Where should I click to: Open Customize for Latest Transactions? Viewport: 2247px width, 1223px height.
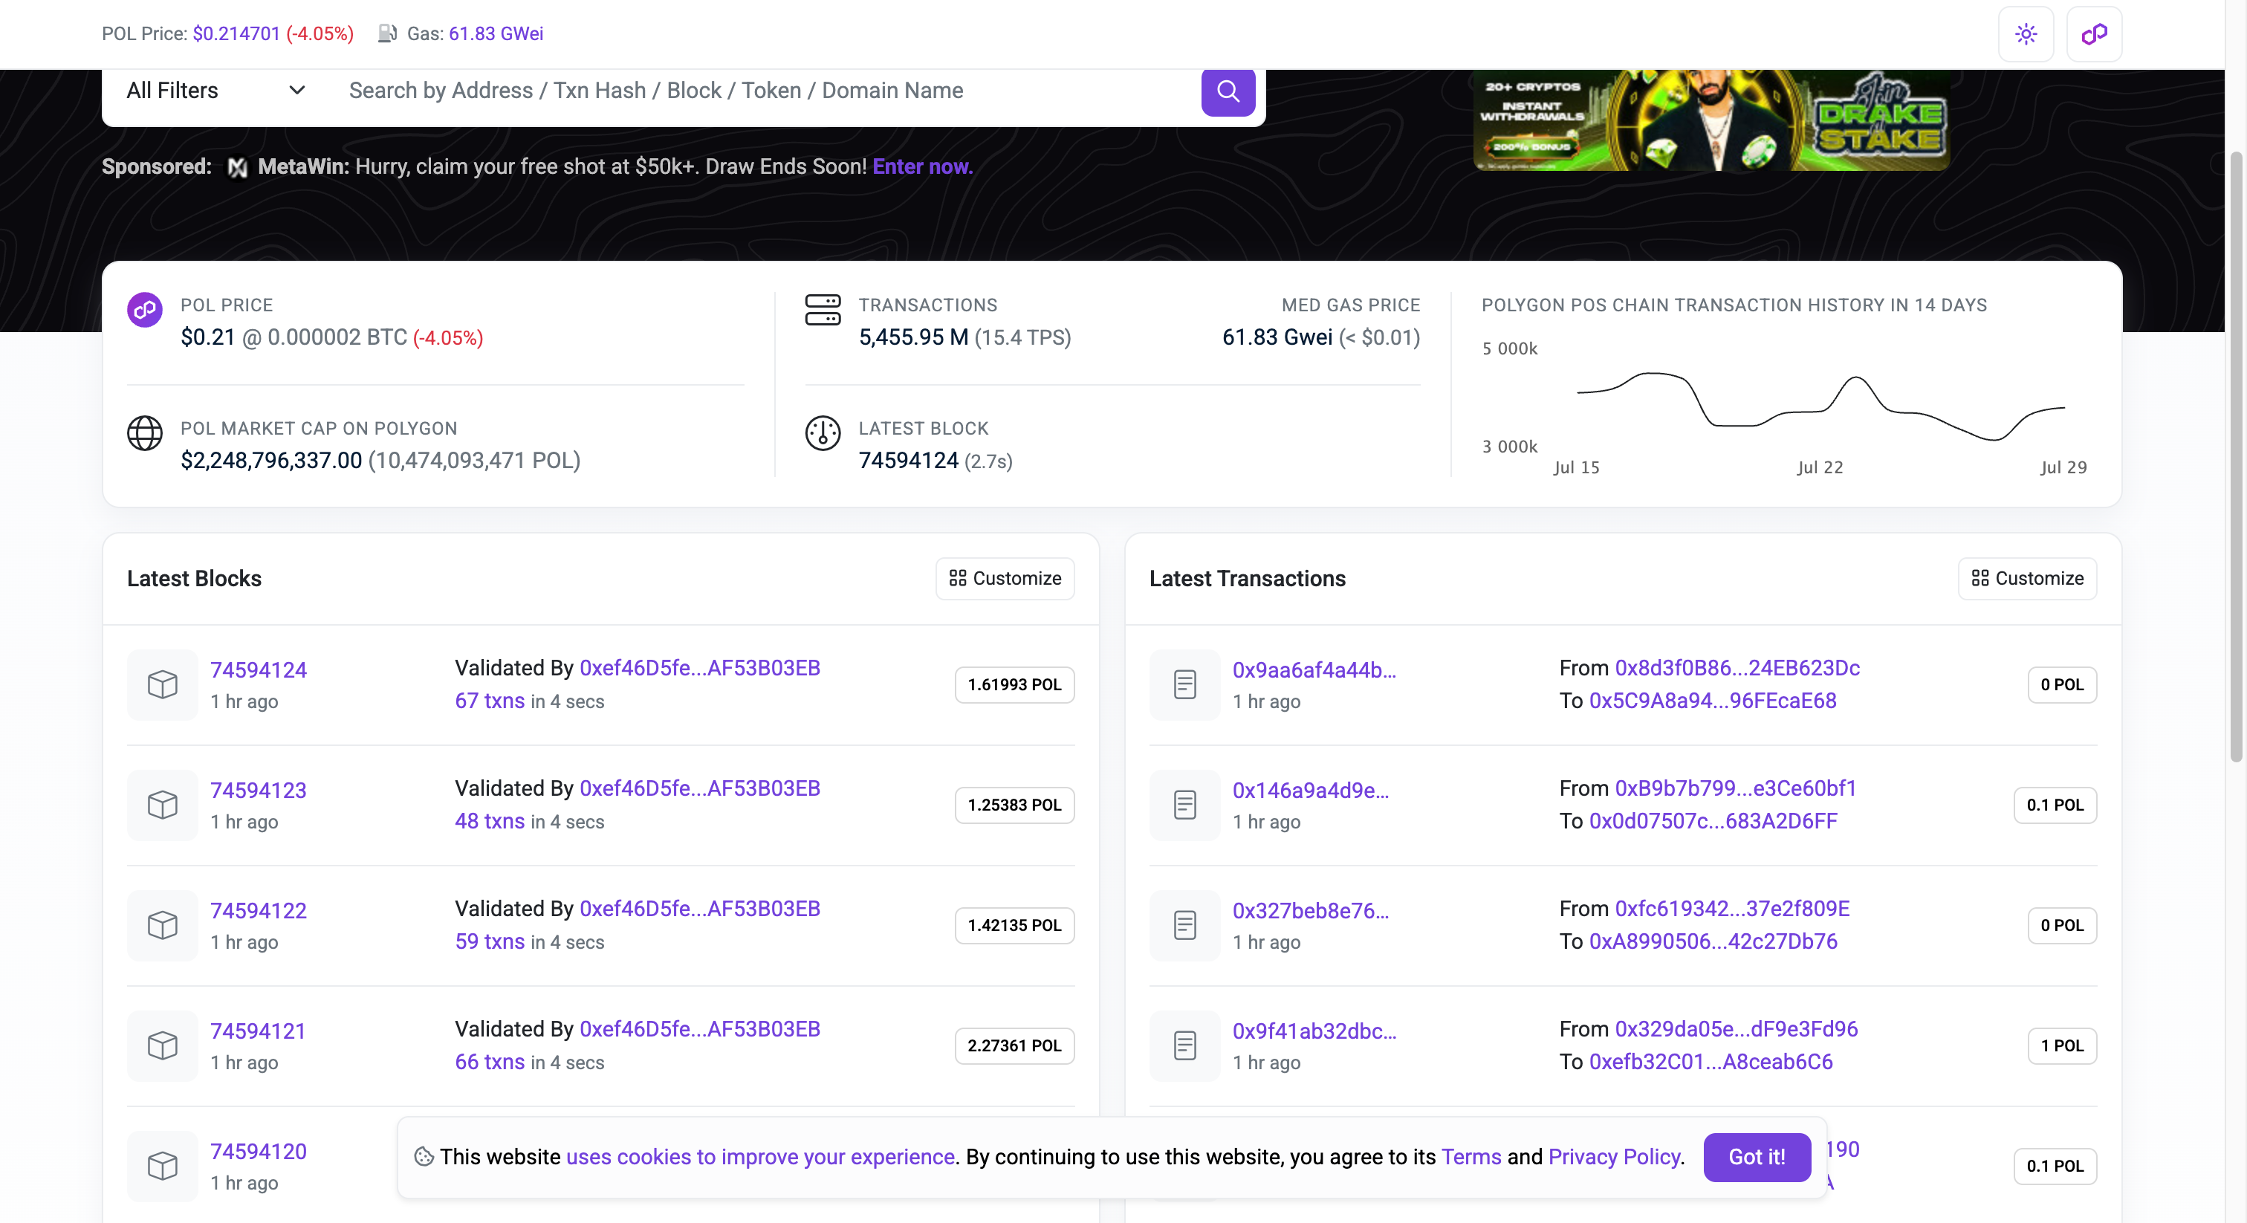pyautogui.click(x=2026, y=578)
